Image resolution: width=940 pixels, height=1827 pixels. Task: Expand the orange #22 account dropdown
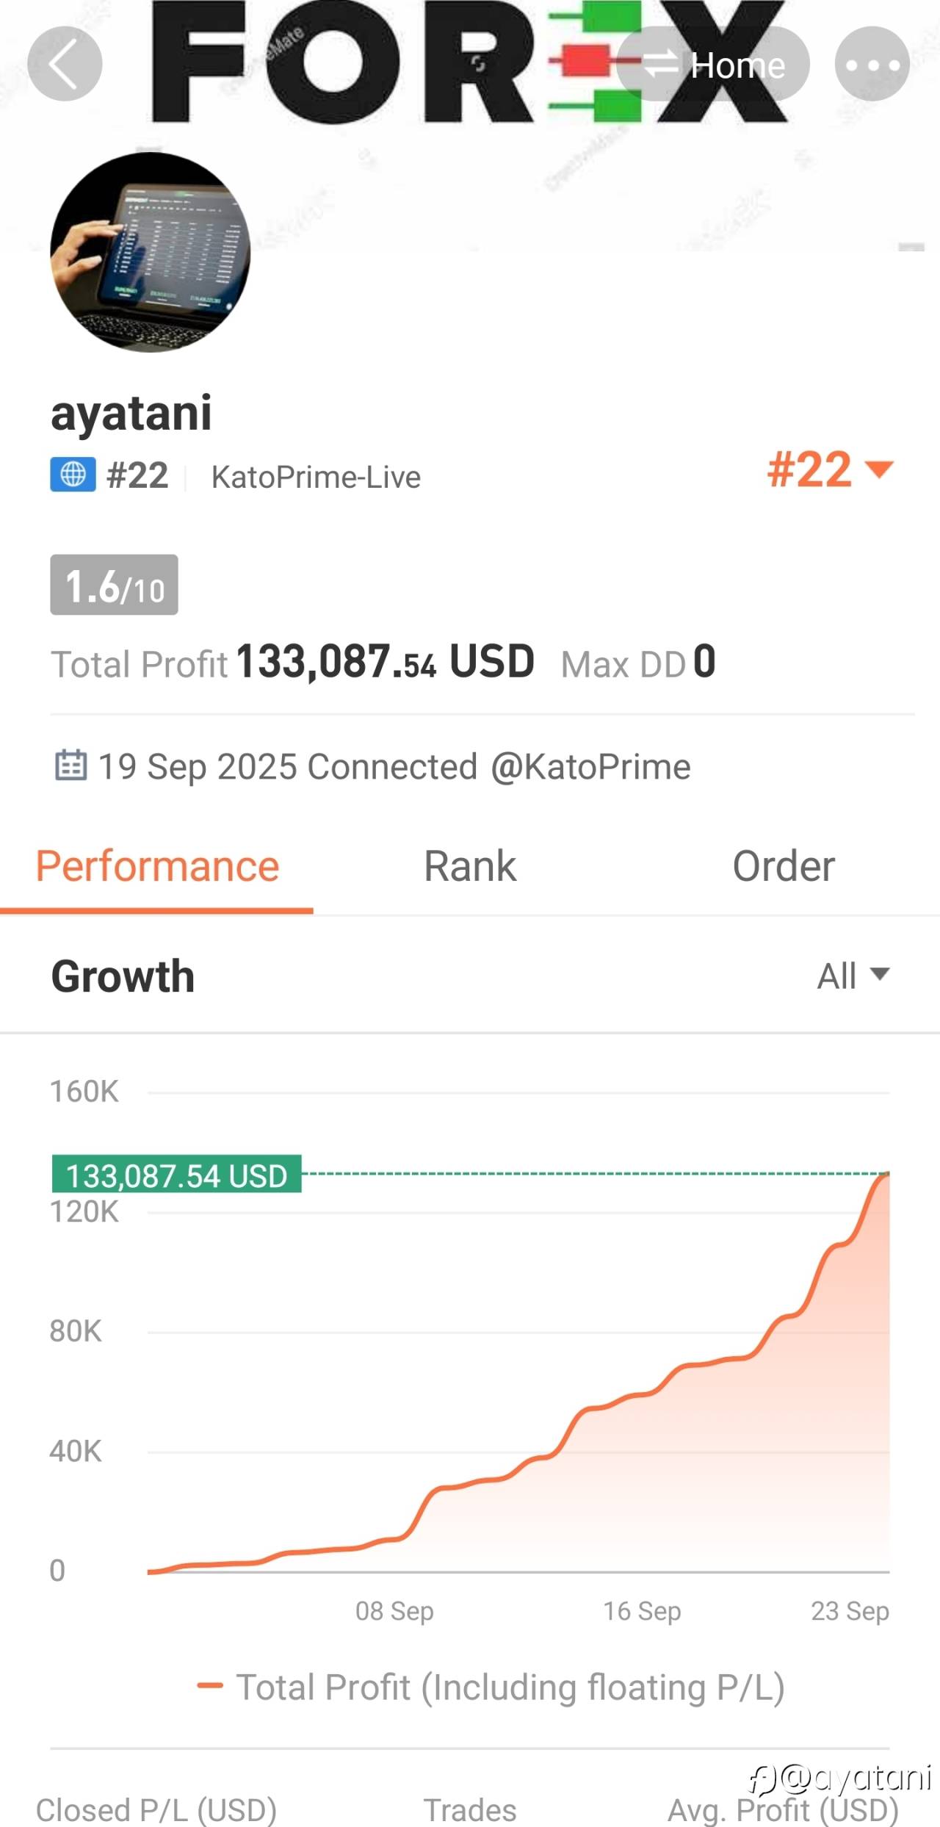(830, 469)
